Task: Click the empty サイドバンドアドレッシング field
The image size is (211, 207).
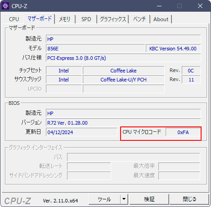Action: 89,175
